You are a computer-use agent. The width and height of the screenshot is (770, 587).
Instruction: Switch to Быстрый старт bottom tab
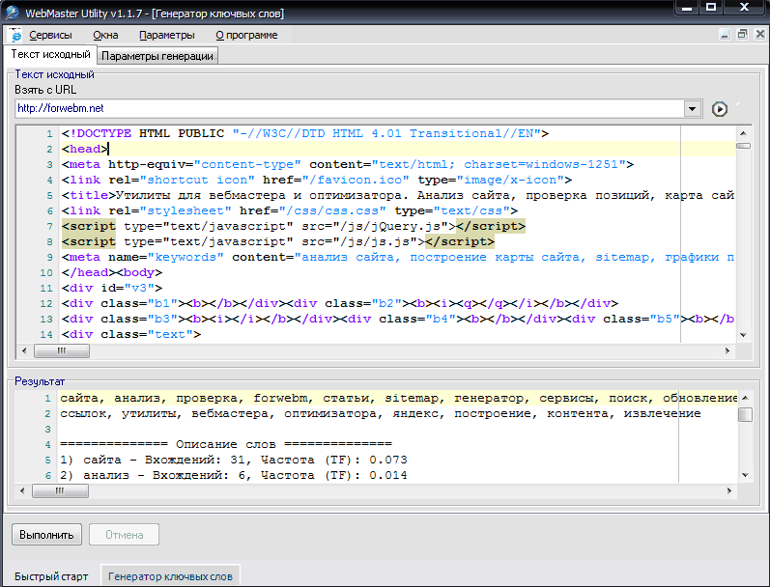point(51,576)
